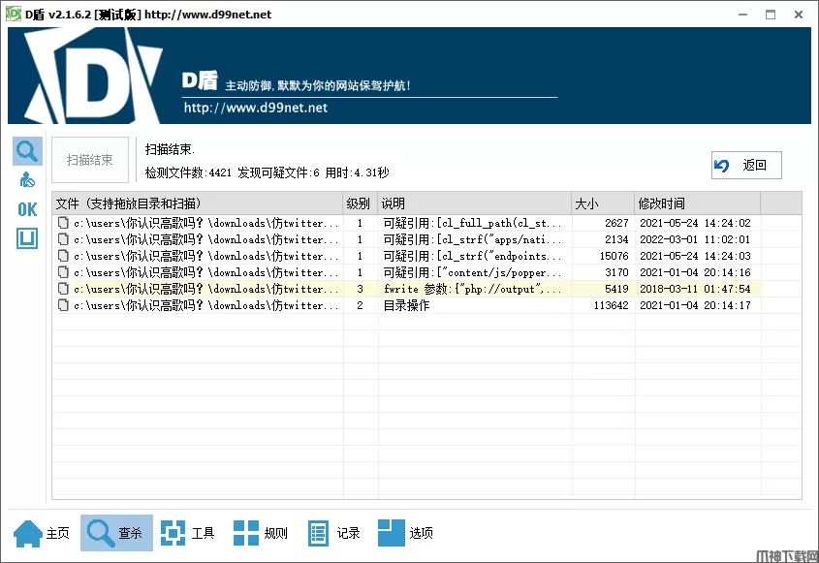Open the 选项 options tab

coord(406,533)
